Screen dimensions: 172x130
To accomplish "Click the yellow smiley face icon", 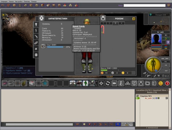I will click(161, 83).
